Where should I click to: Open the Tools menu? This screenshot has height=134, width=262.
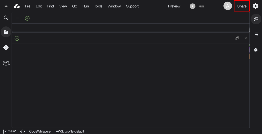(98, 6)
